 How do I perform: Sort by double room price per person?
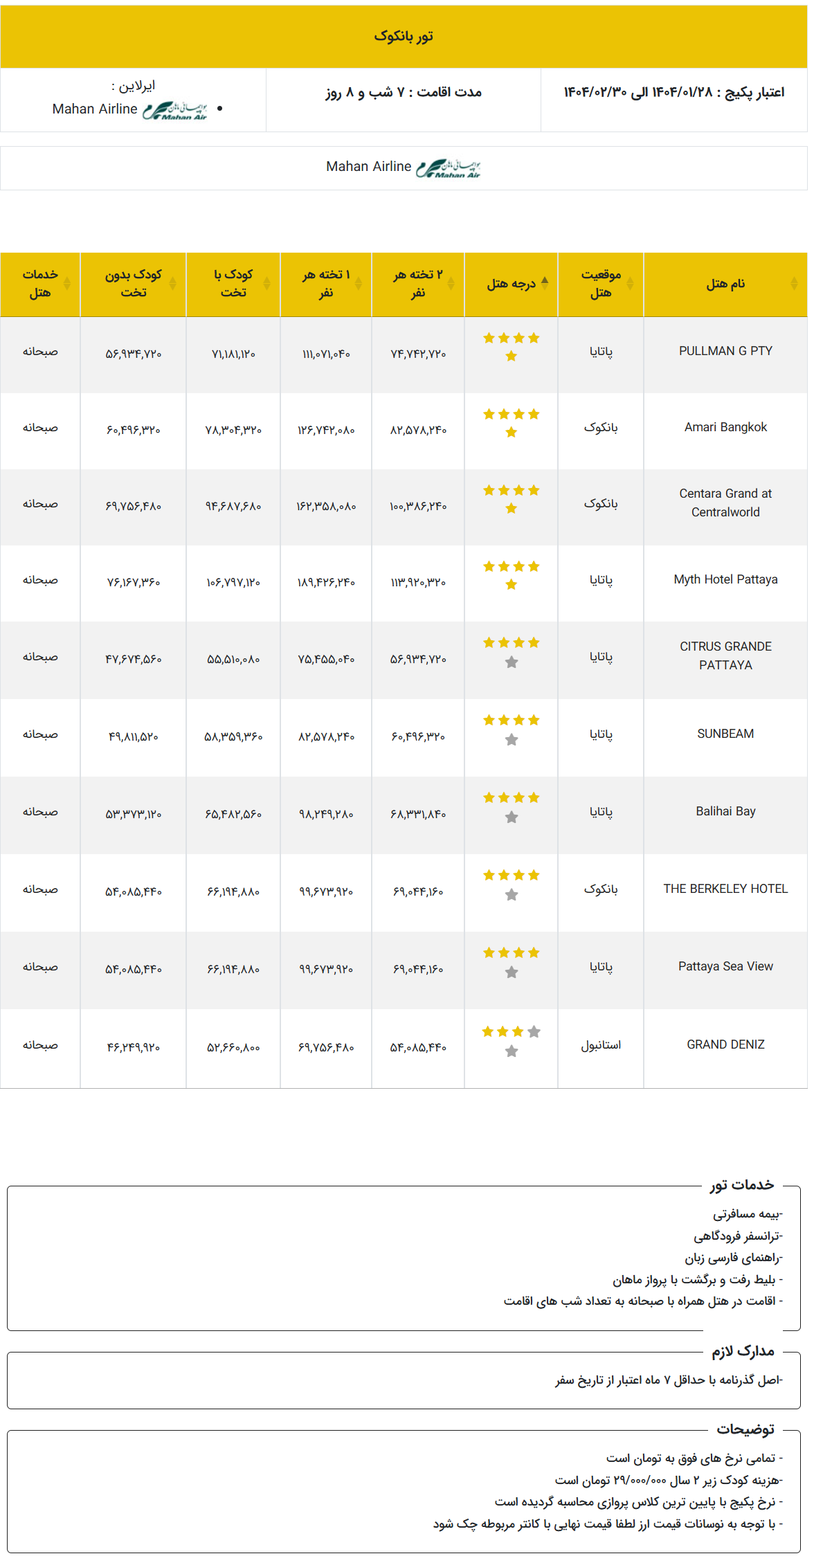click(451, 284)
